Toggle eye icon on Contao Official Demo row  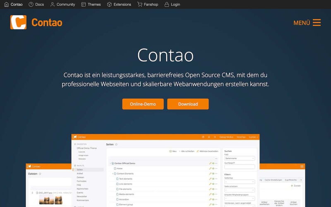click(x=213, y=164)
